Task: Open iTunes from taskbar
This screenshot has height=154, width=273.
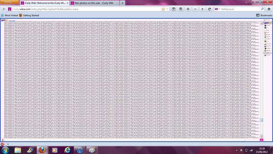Action: tap(80, 150)
